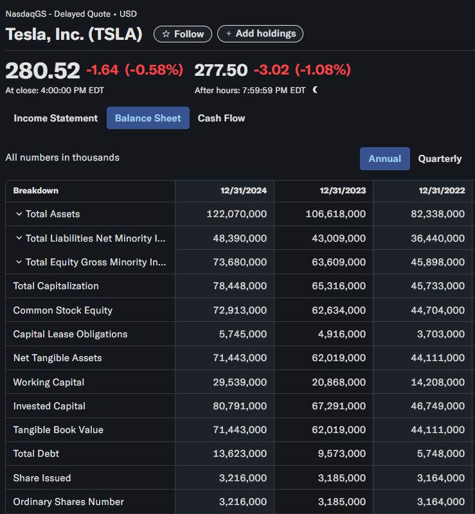The image size is (475, 514).
Task: Click the All numbers in thousands note
Action: (x=62, y=157)
